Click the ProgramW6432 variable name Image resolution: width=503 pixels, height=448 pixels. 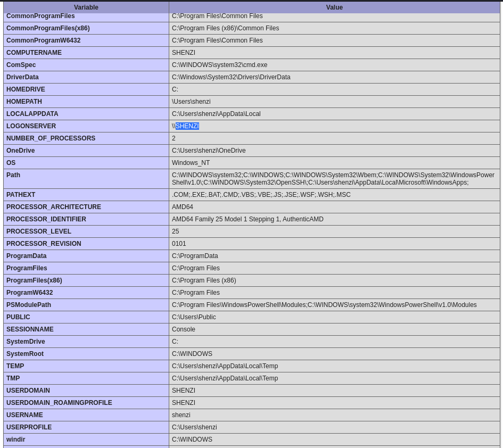coord(29,293)
